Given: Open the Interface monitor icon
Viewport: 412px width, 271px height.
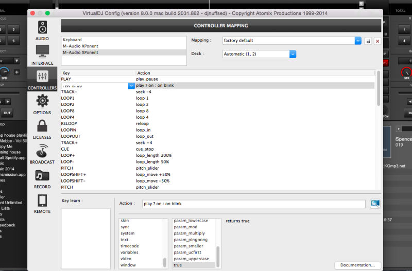Looking at the screenshot, I should pyautogui.click(x=42, y=51).
